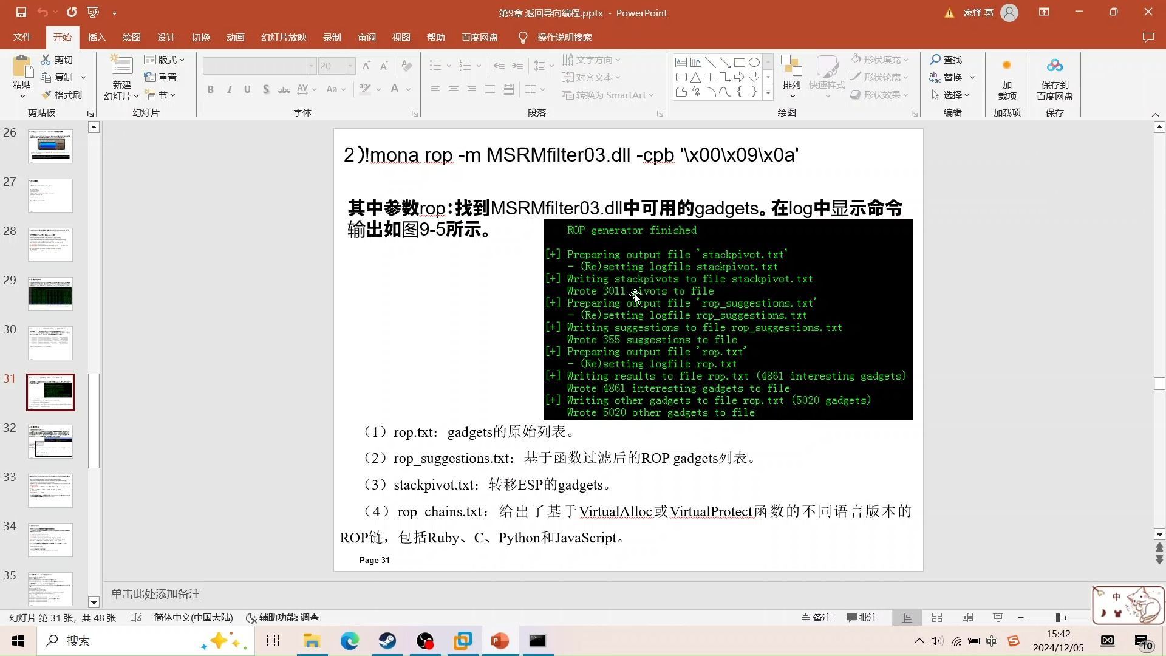The width and height of the screenshot is (1166, 656).
Task: Clear all formatting eraser icon
Action: pyautogui.click(x=407, y=66)
